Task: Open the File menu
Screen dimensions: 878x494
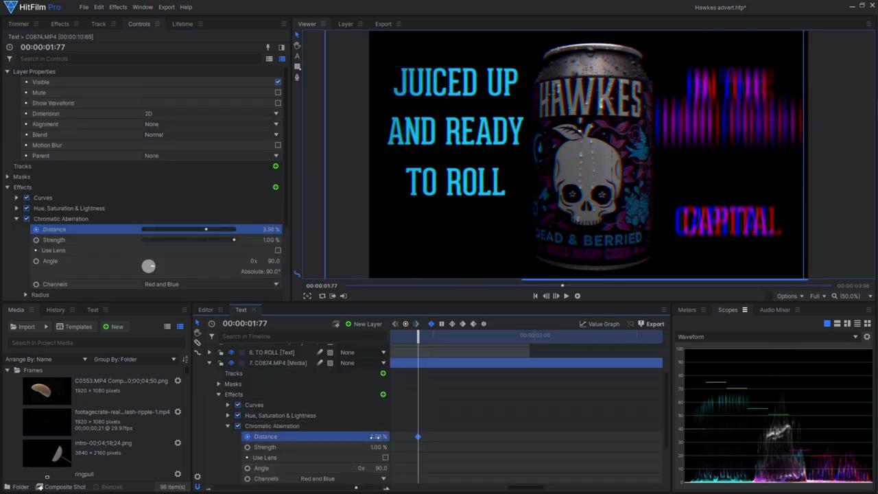Action: coord(84,7)
